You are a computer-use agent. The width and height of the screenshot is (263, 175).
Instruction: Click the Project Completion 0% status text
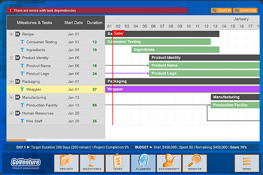111,147
